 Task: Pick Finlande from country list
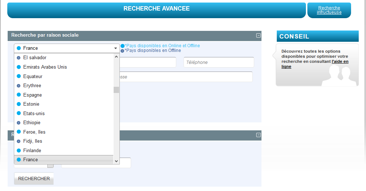click(32, 151)
